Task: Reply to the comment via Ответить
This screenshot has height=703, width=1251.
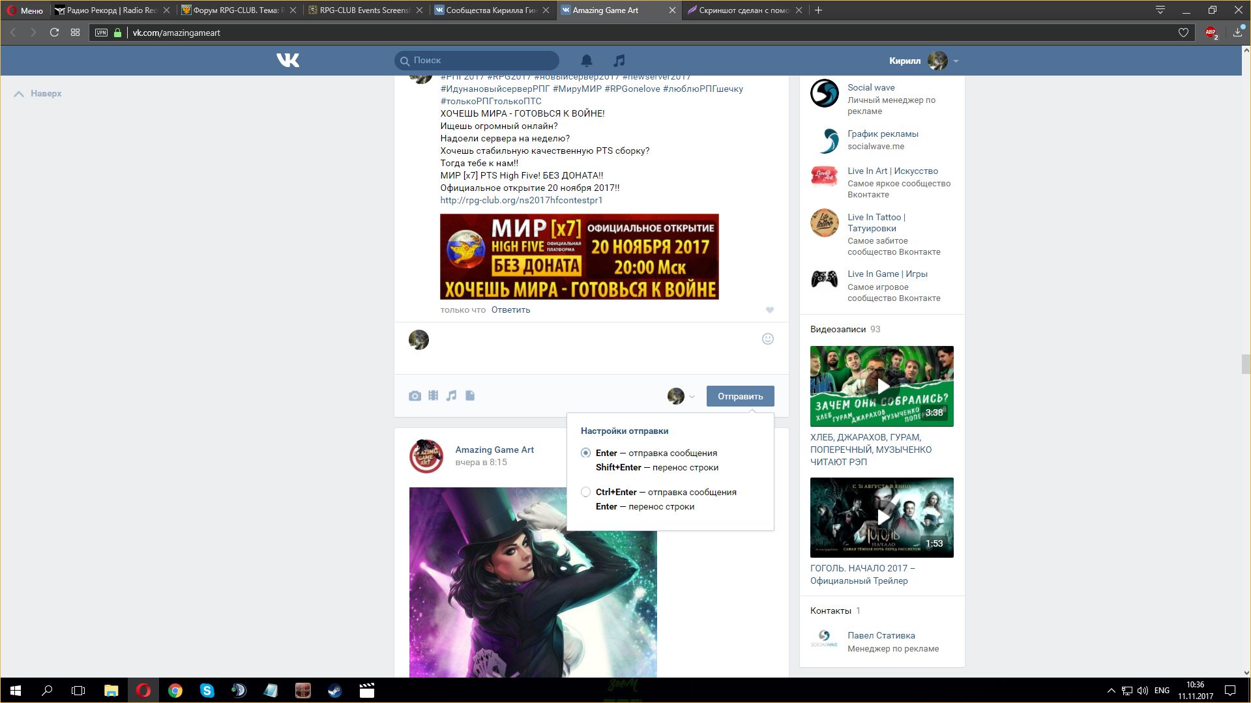Action: click(510, 310)
